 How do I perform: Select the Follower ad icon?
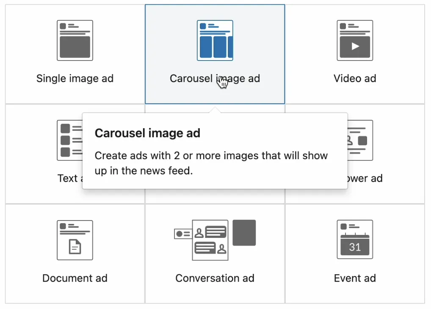[x=360, y=141]
